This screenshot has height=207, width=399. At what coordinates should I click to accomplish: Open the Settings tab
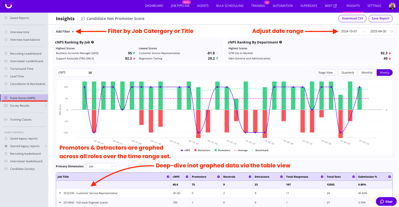374,6
